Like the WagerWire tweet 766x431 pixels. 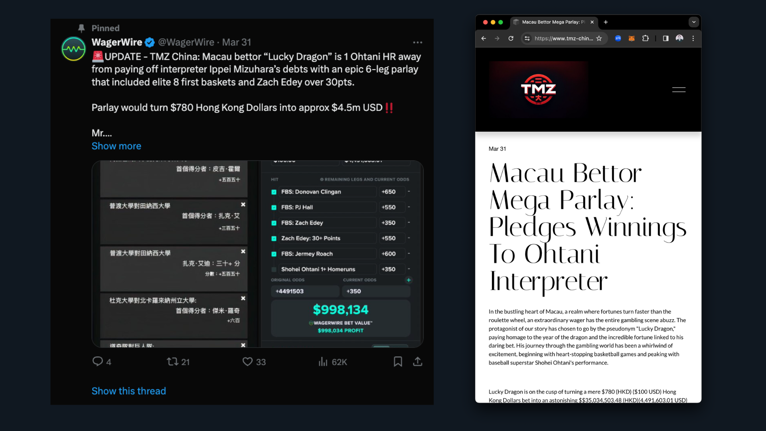[248, 362]
